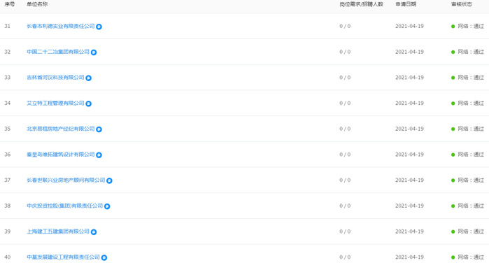The height and width of the screenshot is (263, 489).
Task: Open company link 秦皇岛维拓建筑设计有限公司
Action: pyautogui.click(x=60, y=155)
